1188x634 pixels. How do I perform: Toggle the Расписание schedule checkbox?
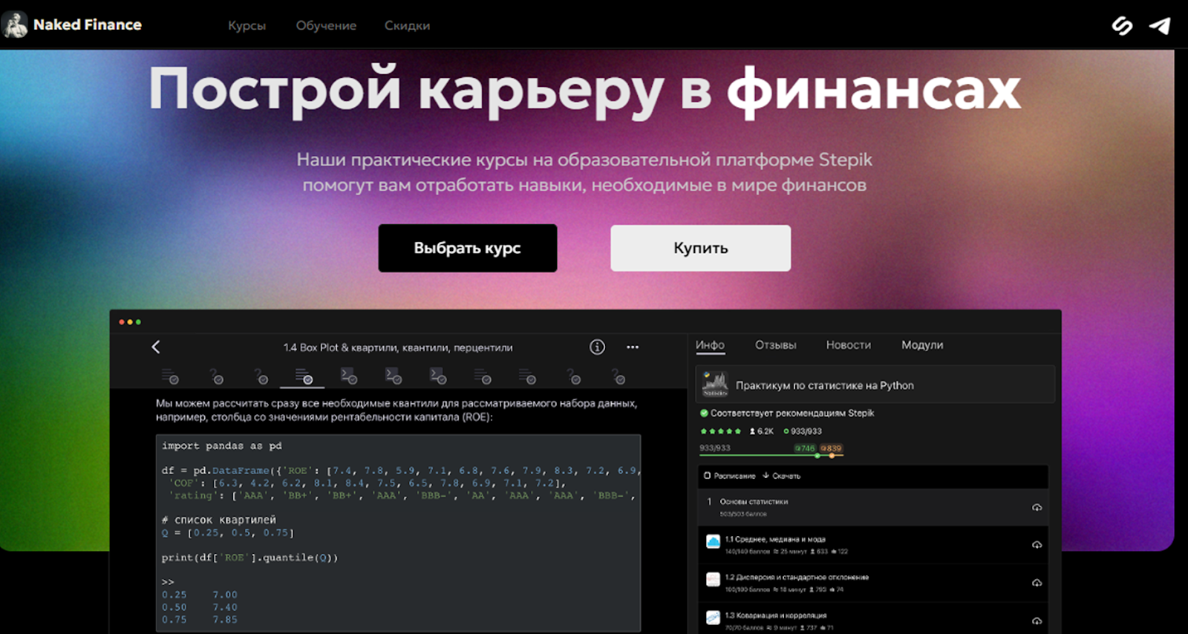(x=707, y=476)
